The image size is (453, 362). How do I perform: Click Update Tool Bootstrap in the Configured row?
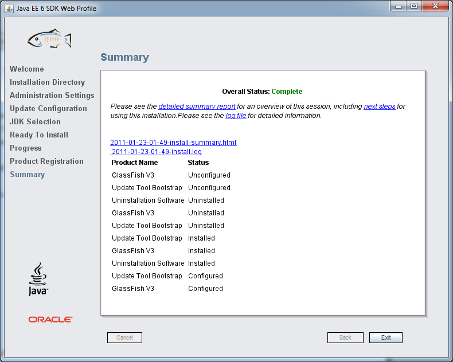147,276
